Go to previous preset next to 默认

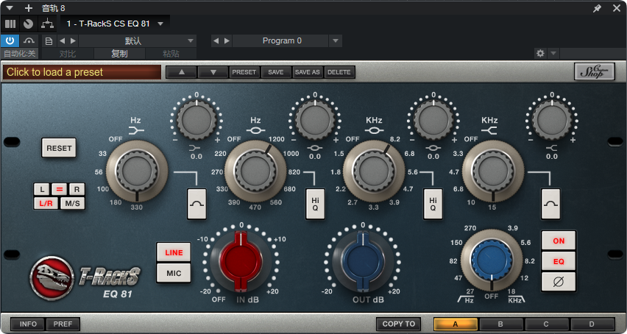click(62, 40)
